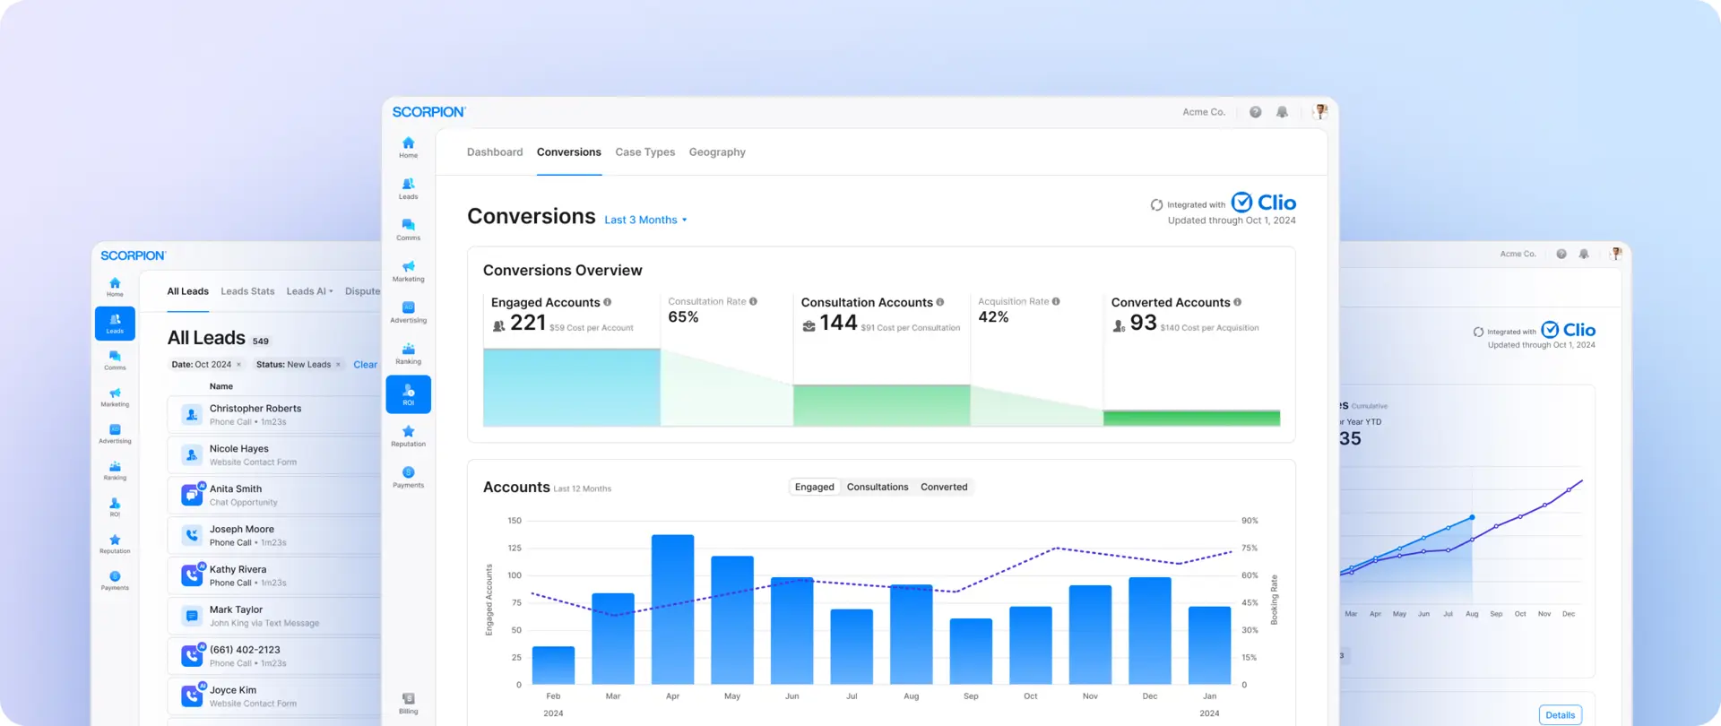The height and width of the screenshot is (726, 1721).
Task: Select the Reputation star icon in center sidebar
Action: [408, 436]
